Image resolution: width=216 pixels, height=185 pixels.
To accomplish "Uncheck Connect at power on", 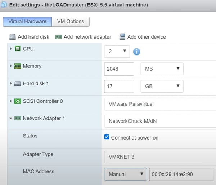I will (x=107, y=137).
